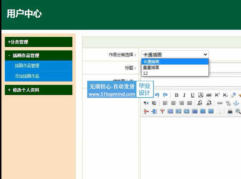Screen dimensions: 241x179
Task: Choose 星星插画 from the dropdown list
Action: click(x=151, y=67)
